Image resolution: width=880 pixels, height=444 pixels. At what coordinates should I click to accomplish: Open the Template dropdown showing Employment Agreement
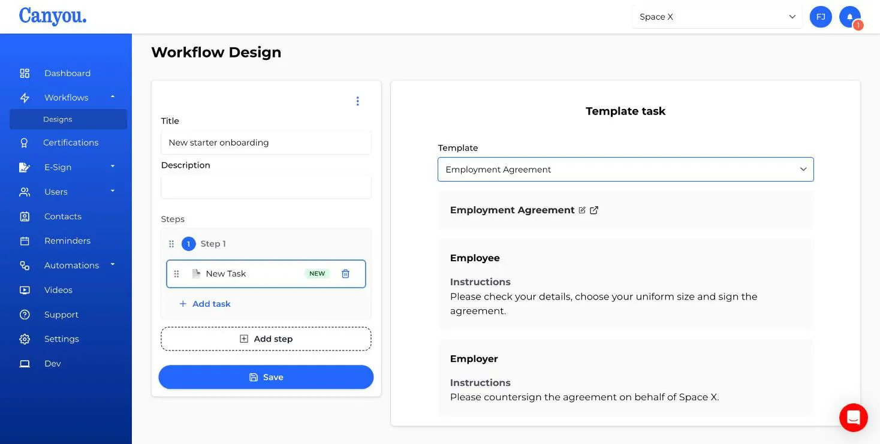[x=626, y=170]
